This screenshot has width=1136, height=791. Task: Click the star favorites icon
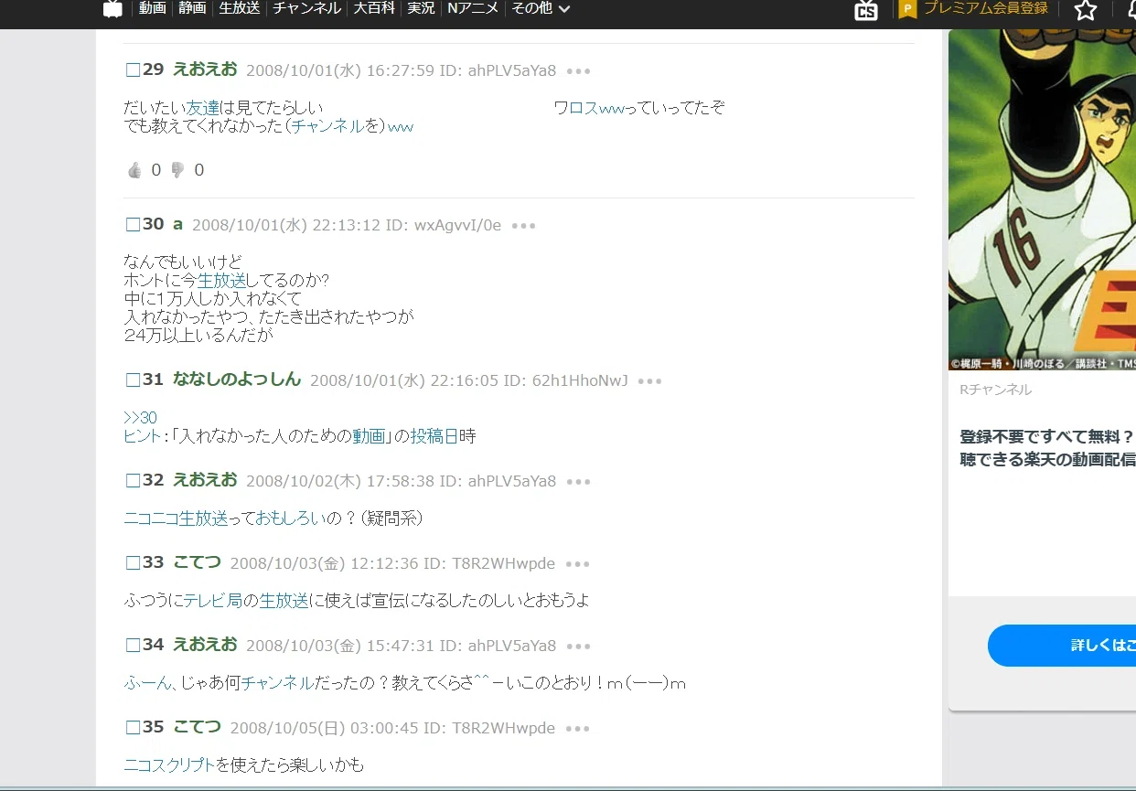pyautogui.click(x=1085, y=10)
